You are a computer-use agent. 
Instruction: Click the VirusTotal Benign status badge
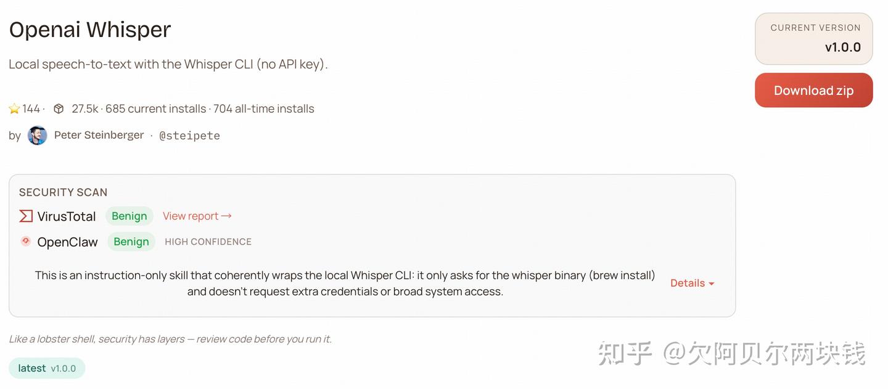coord(129,216)
